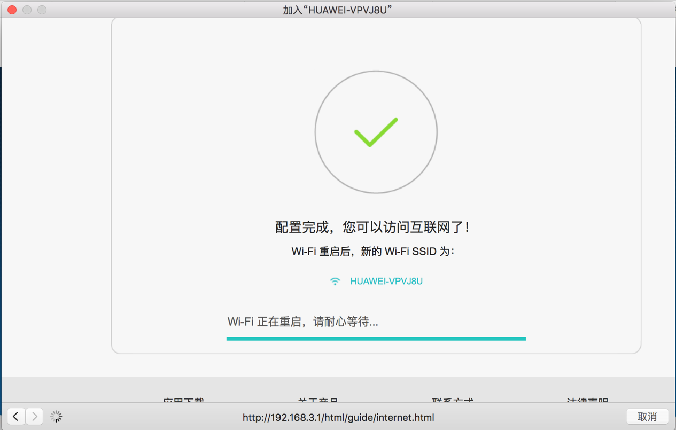Click the window title 加入“HUAWEI-VPVJ8U”

pyautogui.click(x=338, y=10)
